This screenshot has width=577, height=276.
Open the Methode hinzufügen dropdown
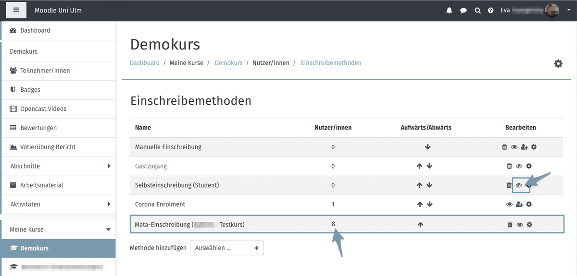pos(227,248)
